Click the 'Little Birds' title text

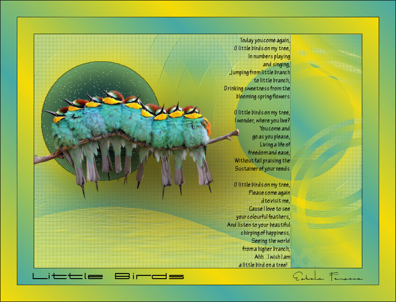pos(108,276)
